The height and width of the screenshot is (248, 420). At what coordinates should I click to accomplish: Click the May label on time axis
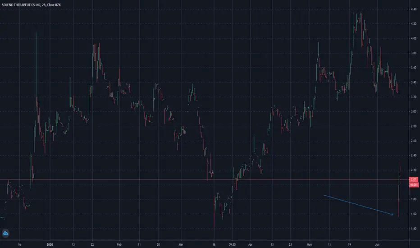[x=310, y=244]
